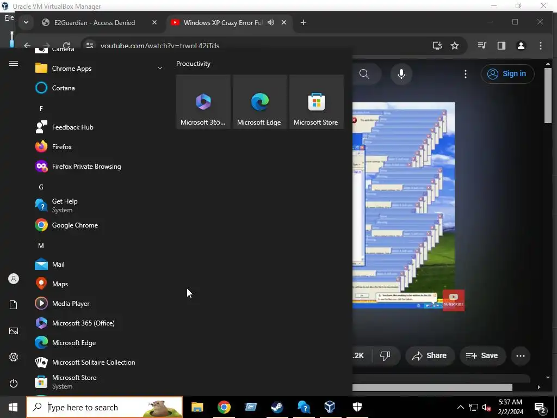The width and height of the screenshot is (557, 418).
Task: Click the muted volume tray icon
Action: pos(486,407)
